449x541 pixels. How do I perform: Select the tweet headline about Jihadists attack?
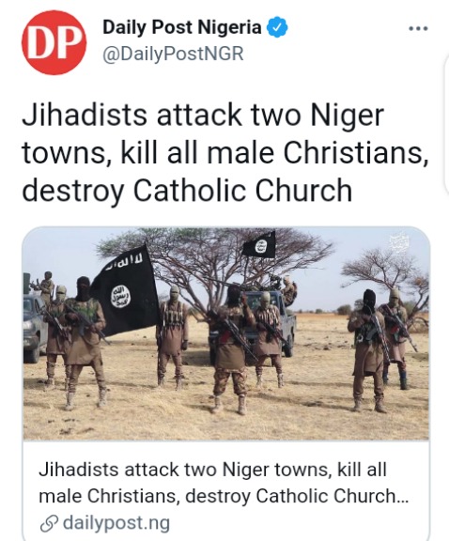[x=225, y=153]
